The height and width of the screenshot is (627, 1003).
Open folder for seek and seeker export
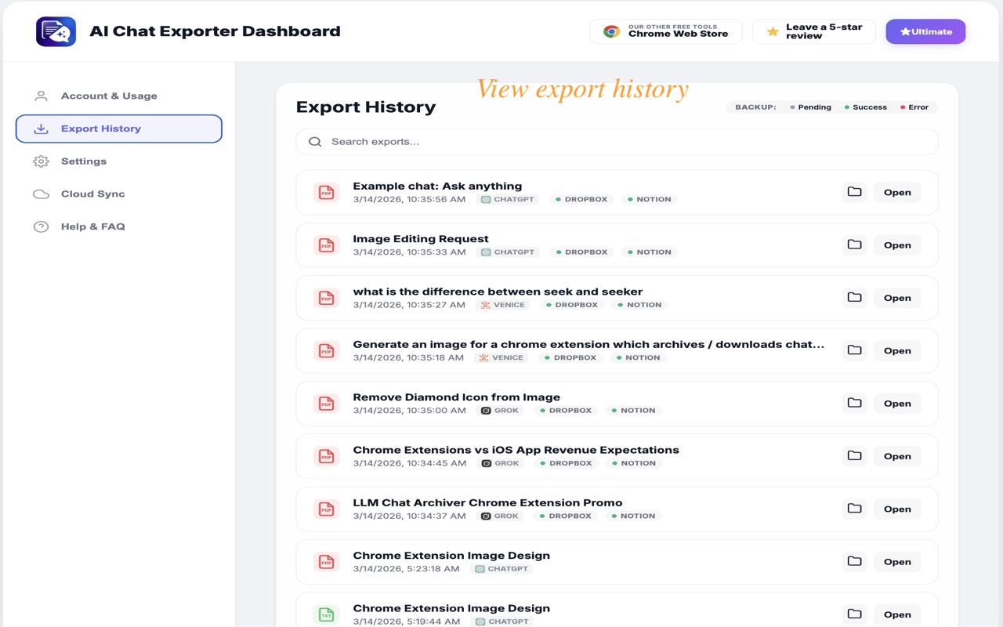point(855,298)
